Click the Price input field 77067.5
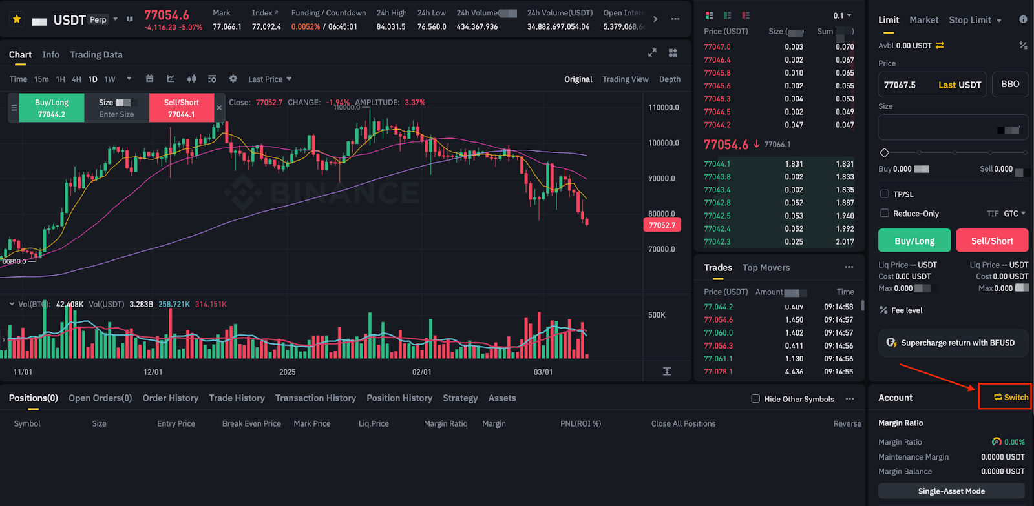 [932, 85]
